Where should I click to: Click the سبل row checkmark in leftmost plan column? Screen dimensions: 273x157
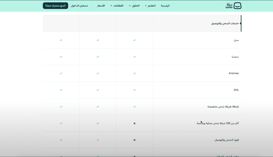tap(61, 40)
